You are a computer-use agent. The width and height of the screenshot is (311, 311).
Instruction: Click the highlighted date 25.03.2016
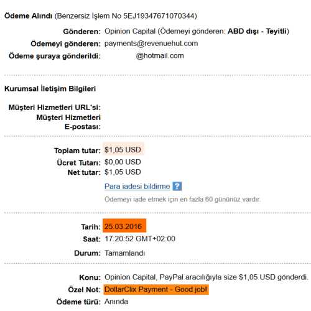coord(124,226)
